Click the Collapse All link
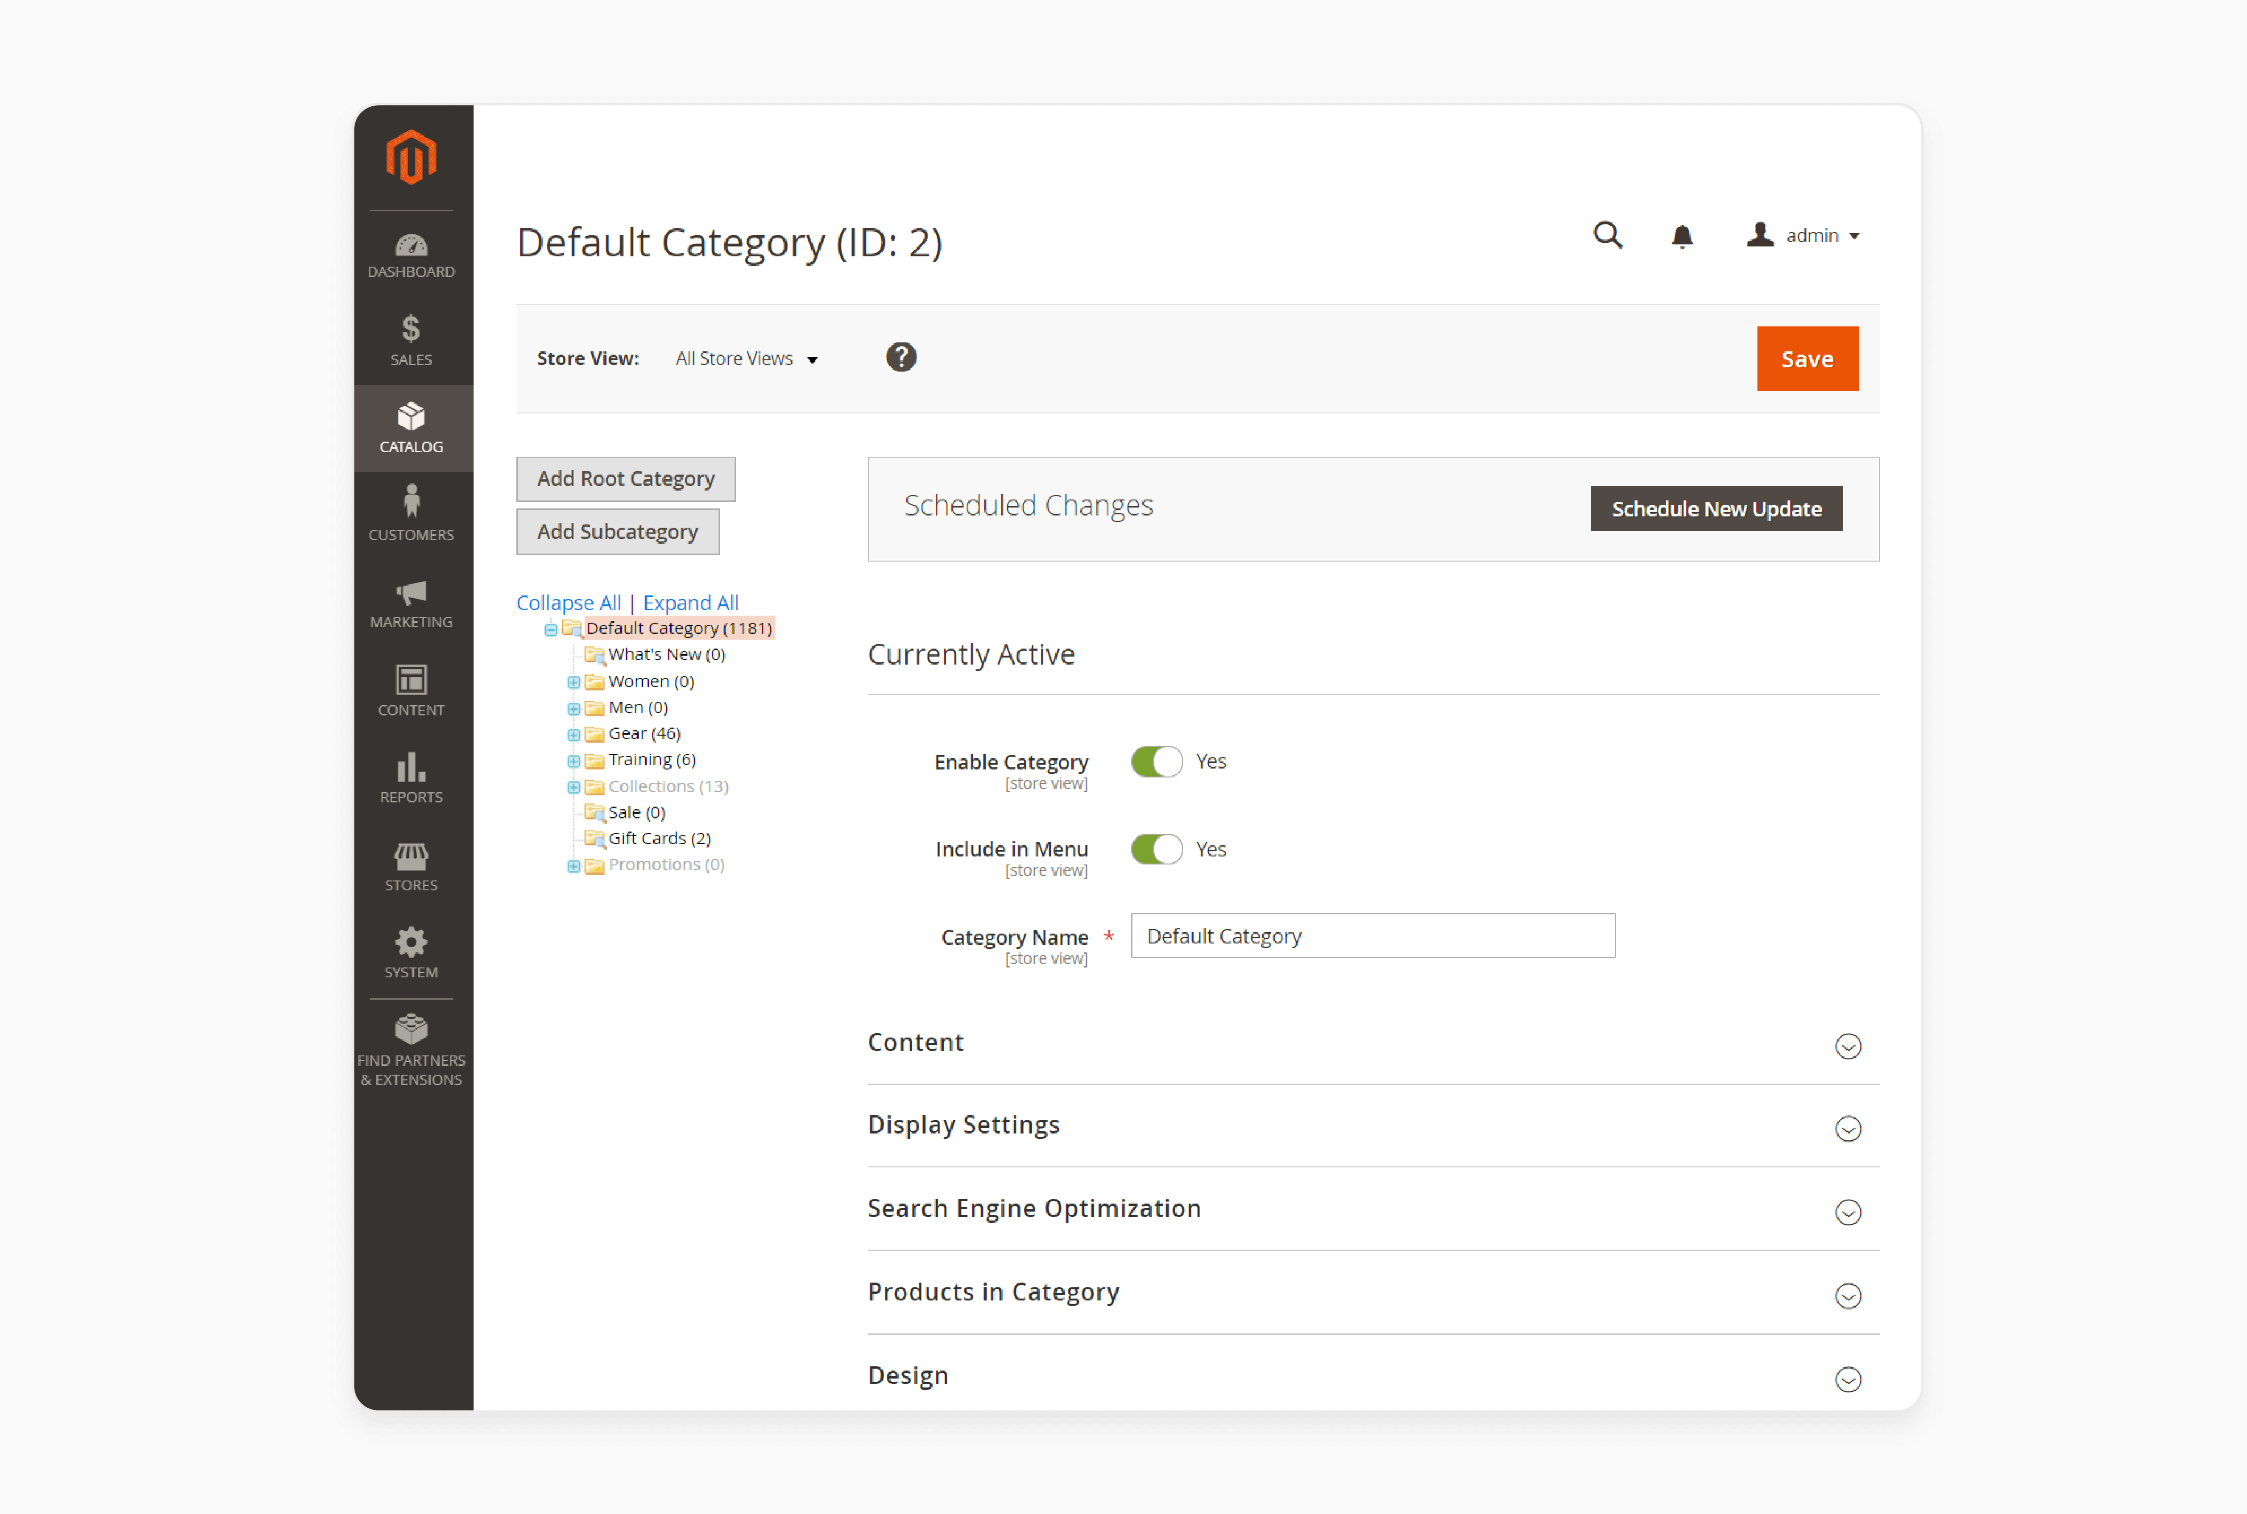2247x1514 pixels. (569, 602)
